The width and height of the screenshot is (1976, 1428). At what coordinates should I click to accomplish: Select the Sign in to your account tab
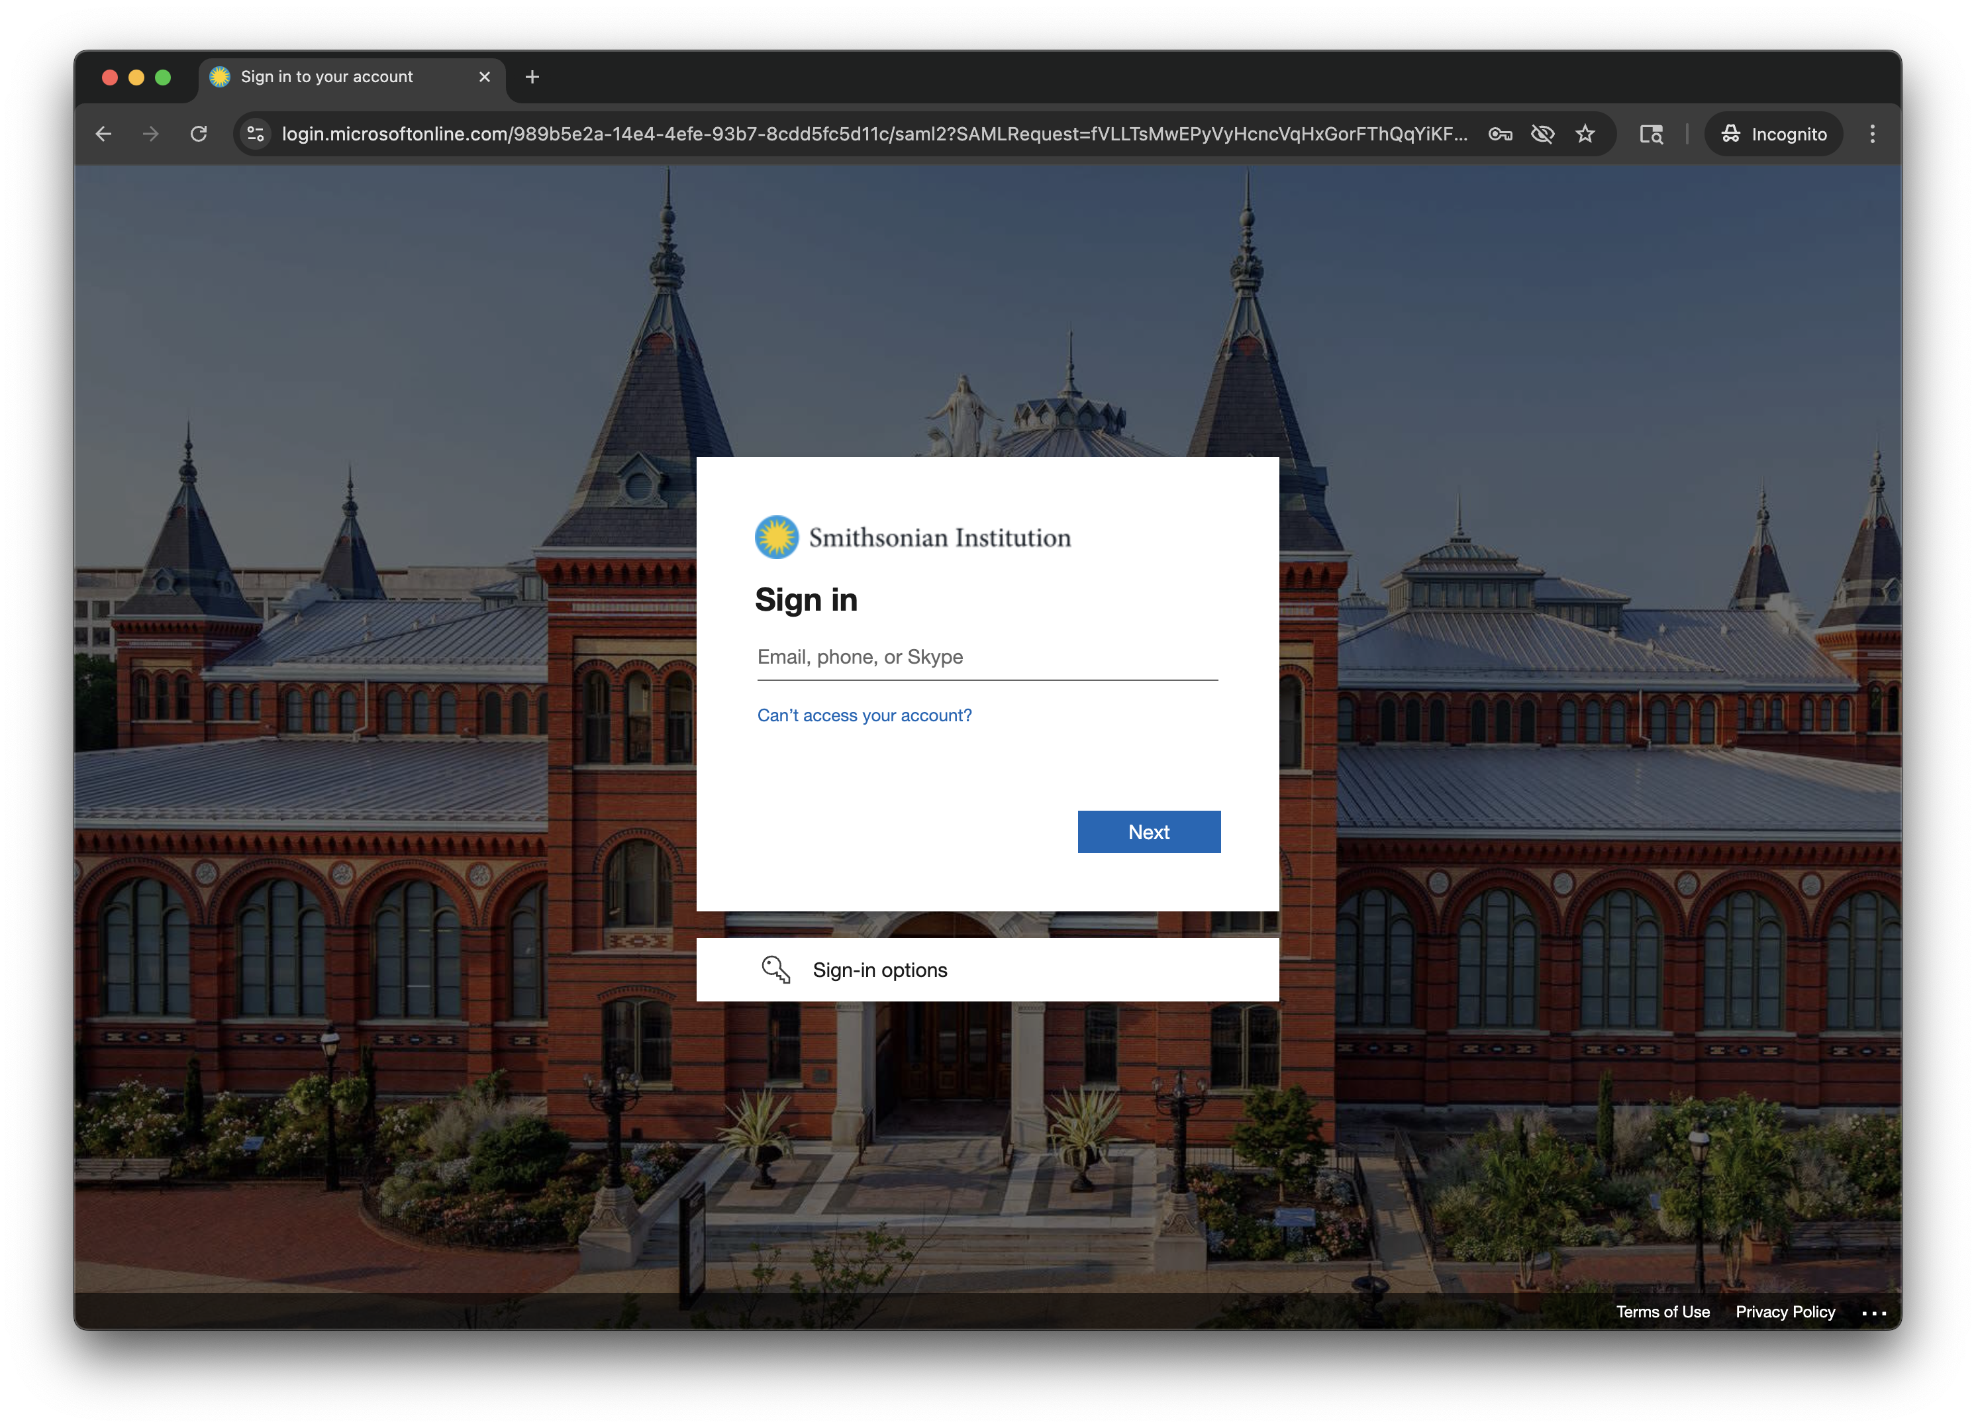328,77
